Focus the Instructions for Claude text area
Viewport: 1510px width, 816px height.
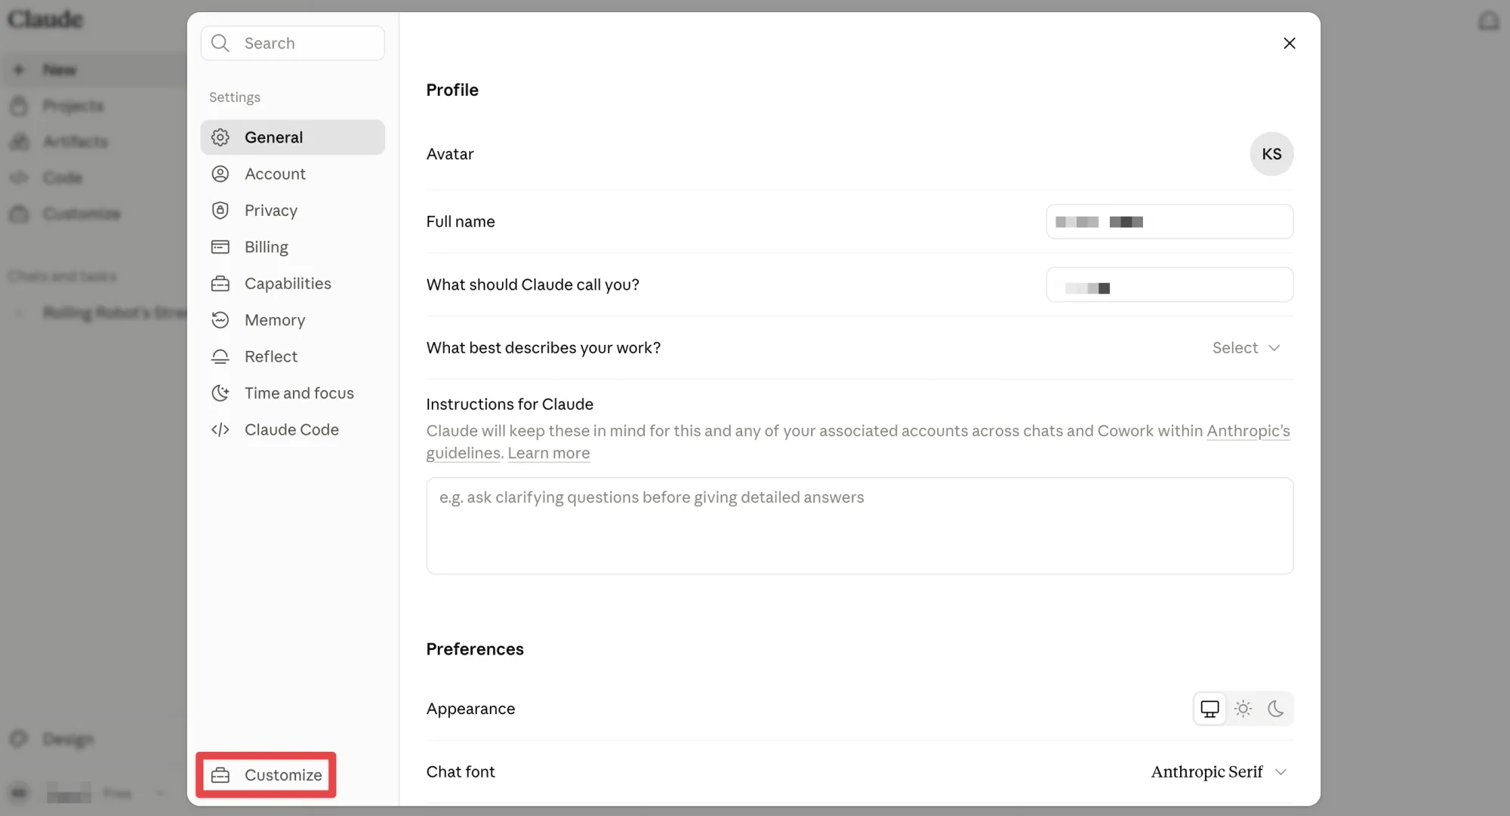[859, 526]
